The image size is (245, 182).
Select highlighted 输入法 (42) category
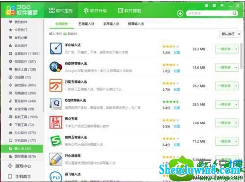(22, 149)
